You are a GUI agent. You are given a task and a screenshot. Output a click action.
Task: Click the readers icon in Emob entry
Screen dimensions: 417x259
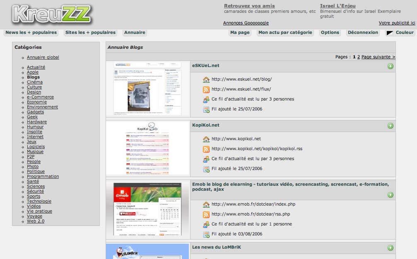pyautogui.click(x=206, y=224)
